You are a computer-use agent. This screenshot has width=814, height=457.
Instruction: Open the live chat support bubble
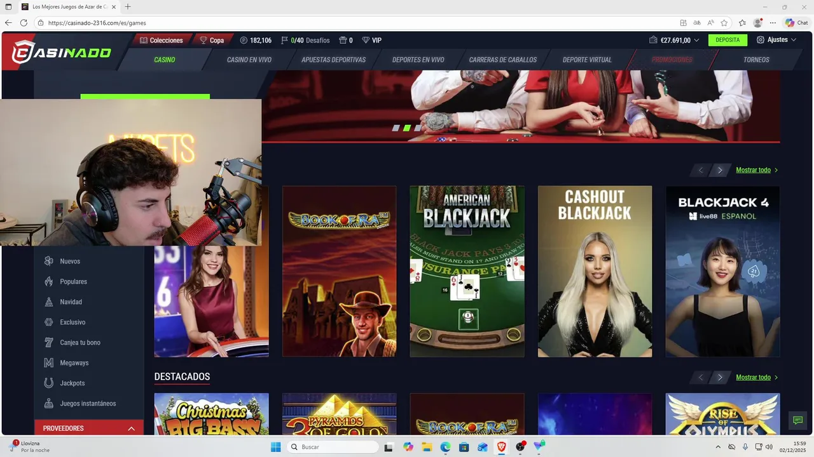(x=796, y=420)
